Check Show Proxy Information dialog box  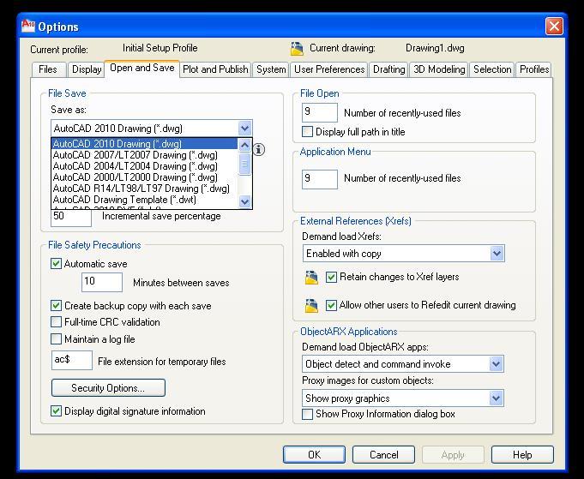307,414
